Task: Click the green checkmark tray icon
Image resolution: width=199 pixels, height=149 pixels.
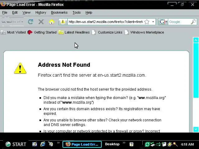Action: pos(153,144)
